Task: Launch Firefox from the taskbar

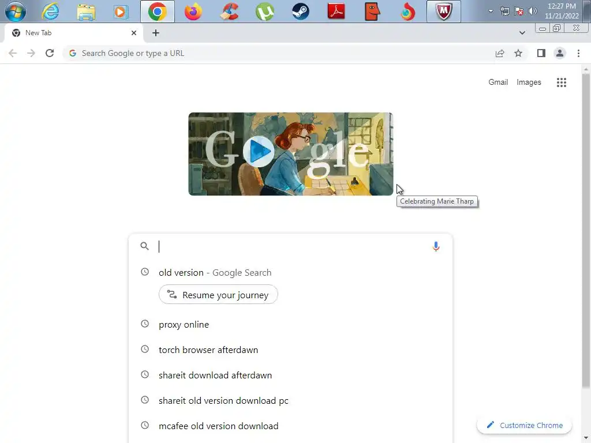Action: pos(193,12)
